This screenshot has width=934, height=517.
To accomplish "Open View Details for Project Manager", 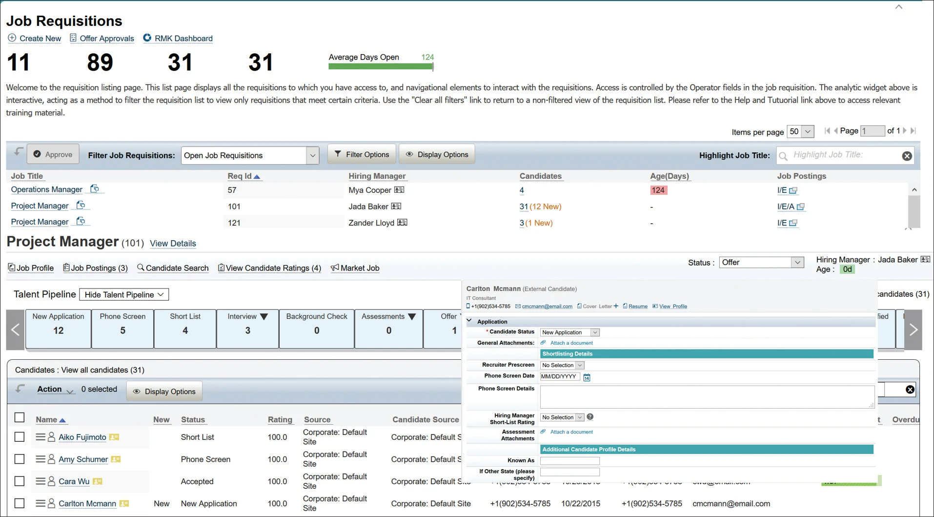I will tap(173, 244).
